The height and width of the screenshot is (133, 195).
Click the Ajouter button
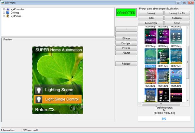(126, 53)
